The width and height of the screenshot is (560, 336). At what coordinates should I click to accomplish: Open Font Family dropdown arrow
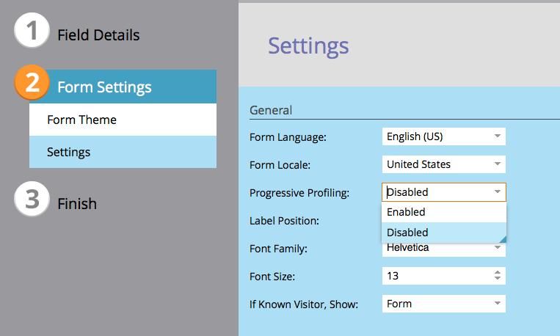497,248
